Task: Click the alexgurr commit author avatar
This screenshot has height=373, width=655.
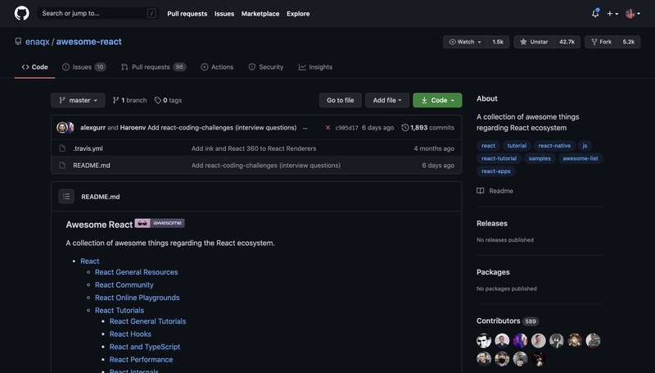Action: (62, 128)
